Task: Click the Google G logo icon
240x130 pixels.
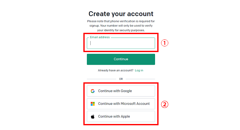Action: pyautogui.click(x=93, y=91)
